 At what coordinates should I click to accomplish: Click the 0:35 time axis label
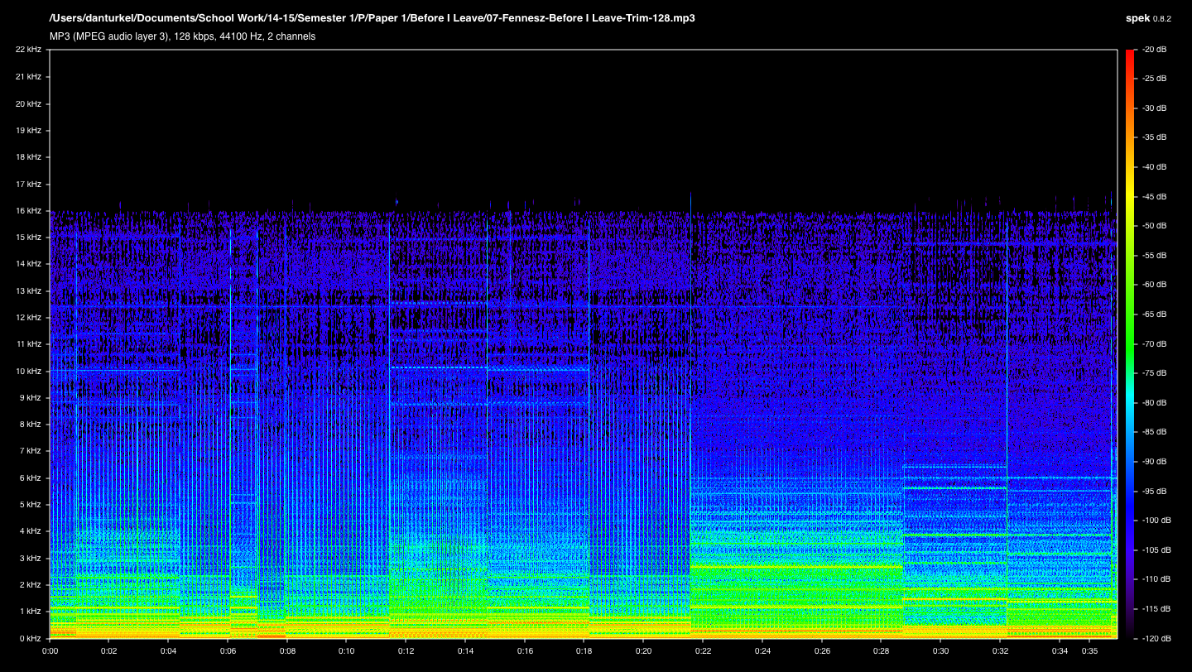(x=1088, y=651)
